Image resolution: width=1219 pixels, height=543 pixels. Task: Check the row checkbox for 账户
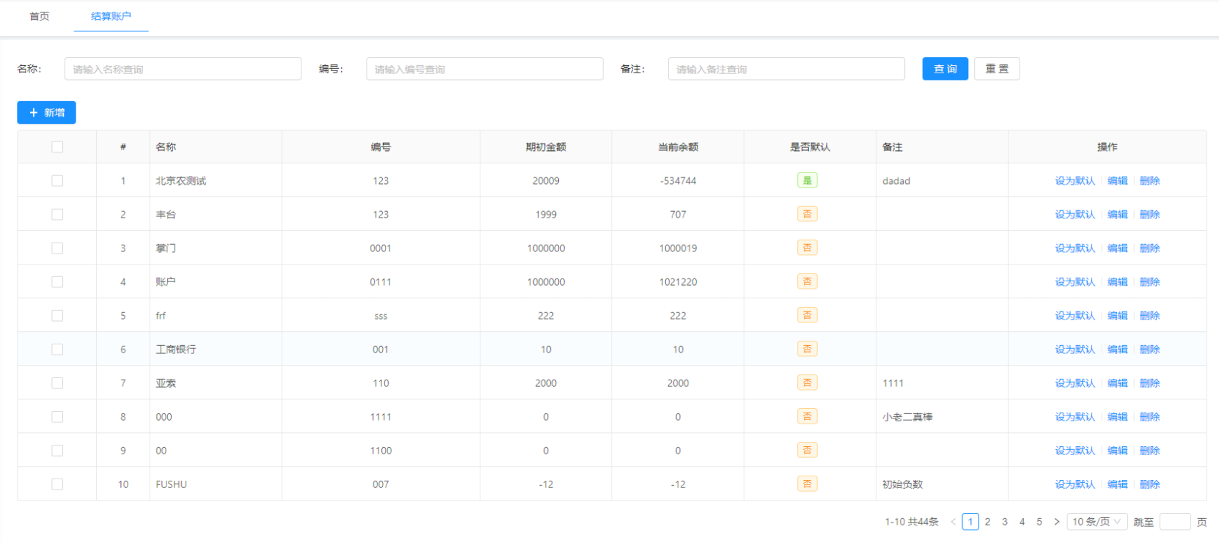57,282
